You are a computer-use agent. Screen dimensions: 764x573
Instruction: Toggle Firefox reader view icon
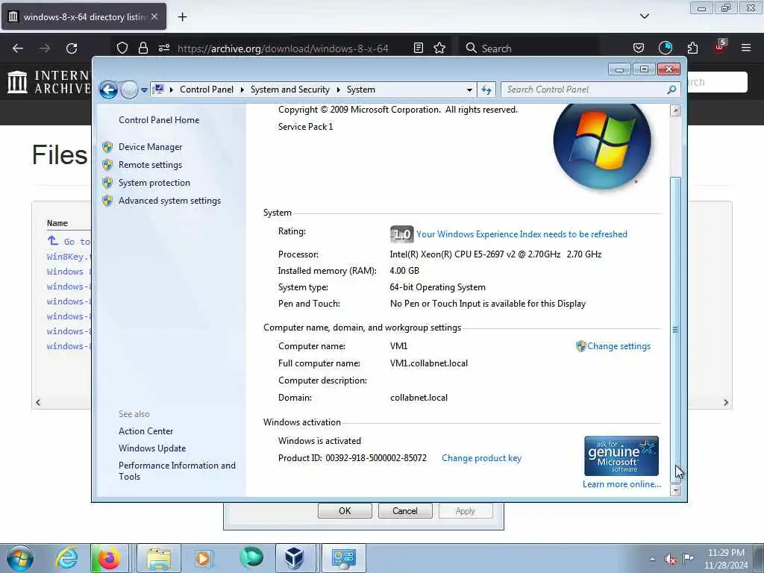pyautogui.click(x=418, y=48)
